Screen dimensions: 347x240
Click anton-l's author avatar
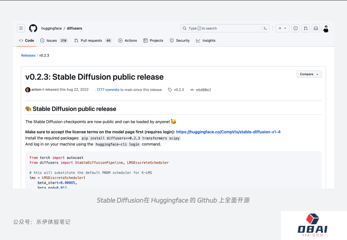point(28,90)
